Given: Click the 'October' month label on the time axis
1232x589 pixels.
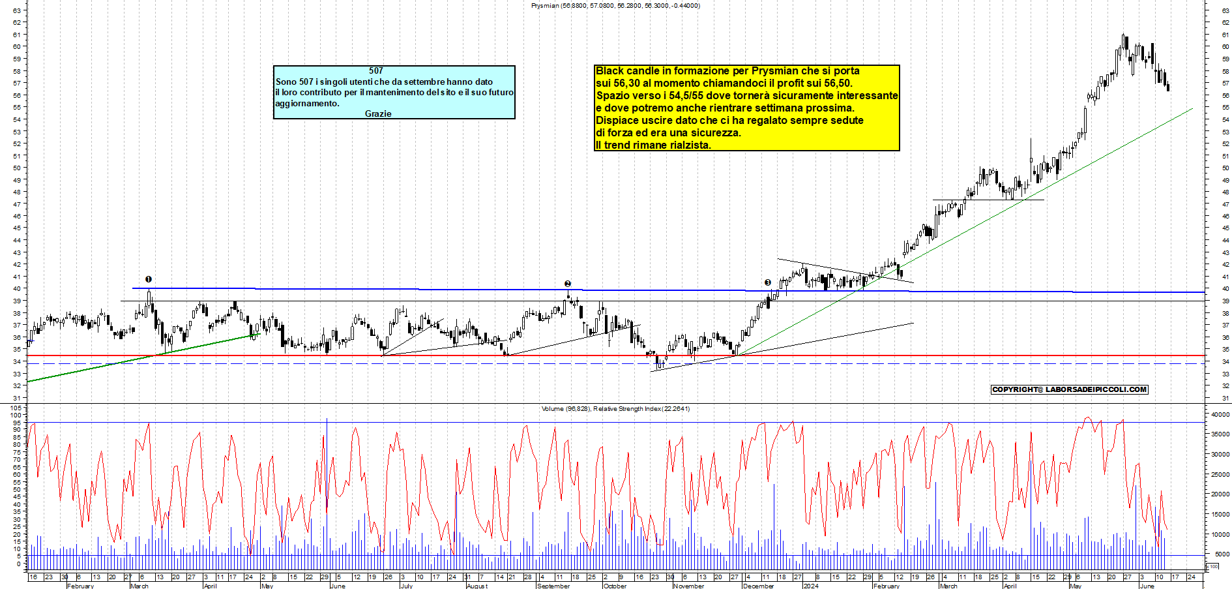Looking at the screenshot, I should (x=615, y=586).
